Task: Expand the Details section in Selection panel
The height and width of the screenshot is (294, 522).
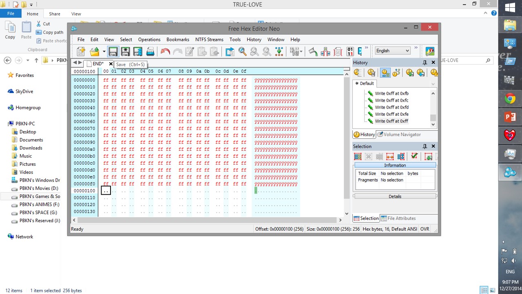Action: point(395,196)
